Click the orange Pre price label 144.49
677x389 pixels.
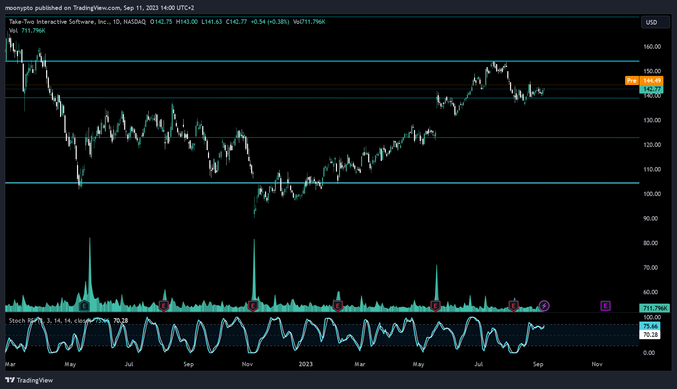point(644,81)
